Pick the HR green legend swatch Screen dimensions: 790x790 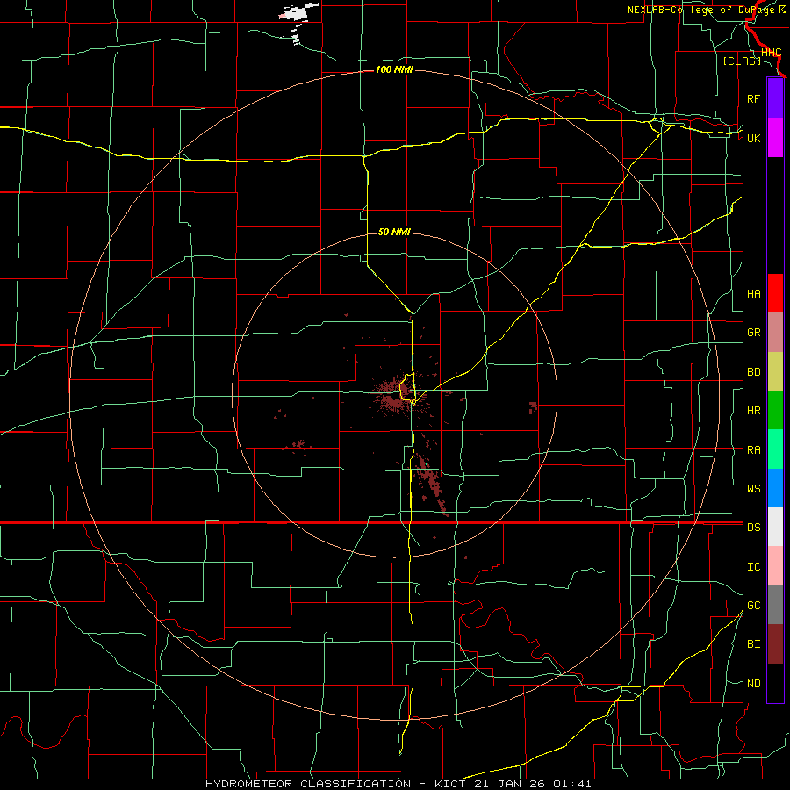[x=775, y=411]
